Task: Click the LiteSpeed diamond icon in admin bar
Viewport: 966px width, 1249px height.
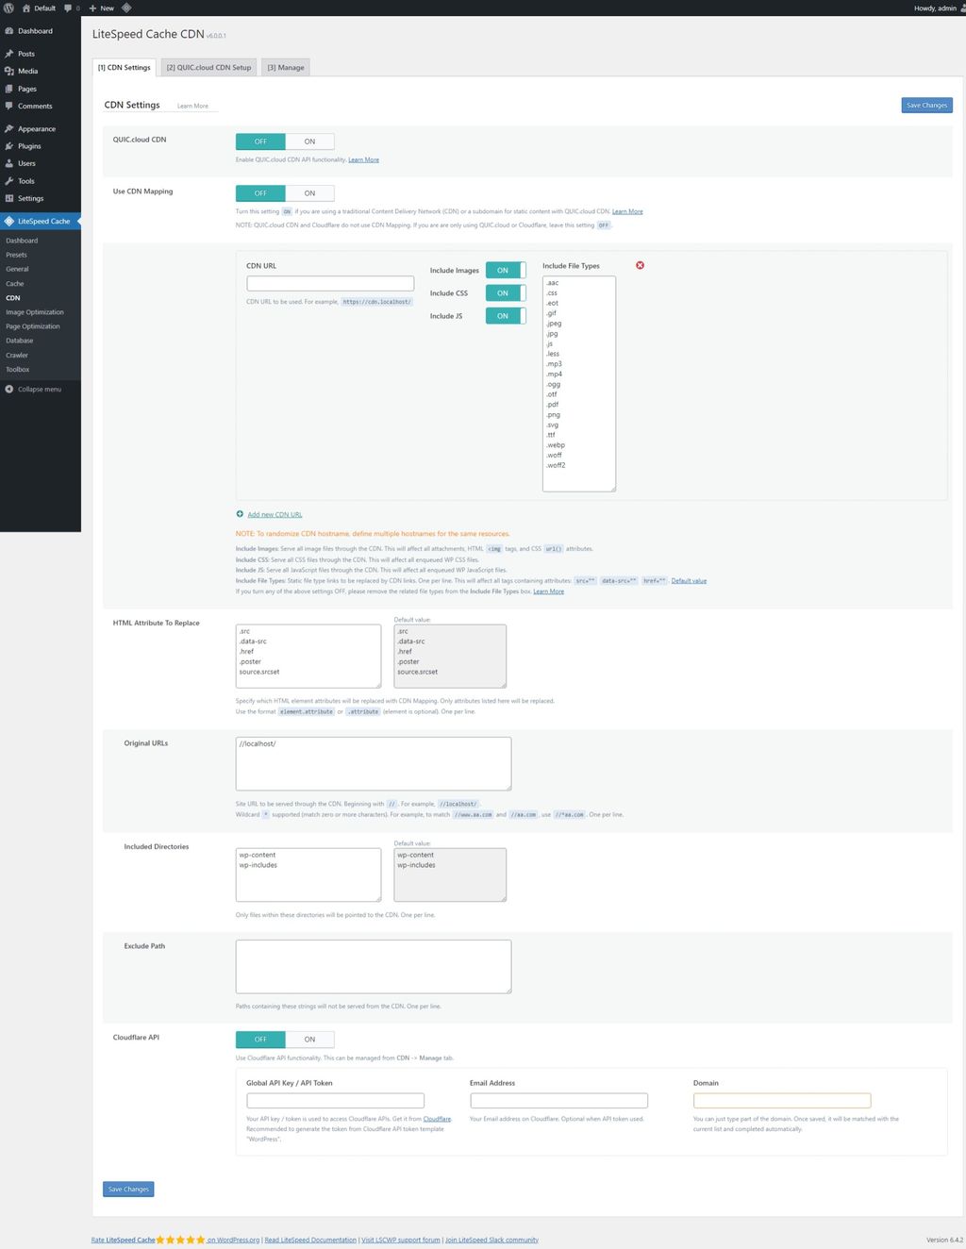Action: tap(126, 8)
